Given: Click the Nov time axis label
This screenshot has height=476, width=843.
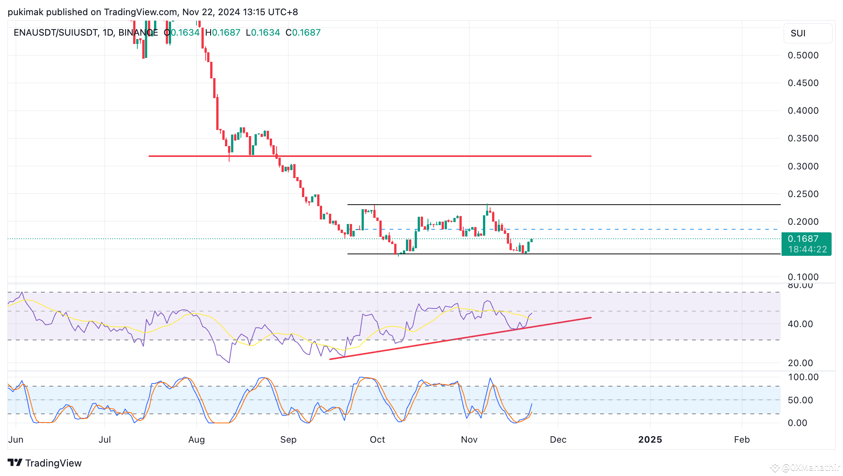Looking at the screenshot, I should point(469,440).
